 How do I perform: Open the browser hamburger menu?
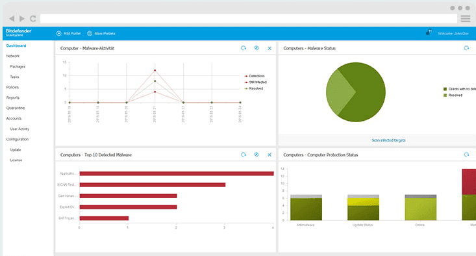[466, 19]
